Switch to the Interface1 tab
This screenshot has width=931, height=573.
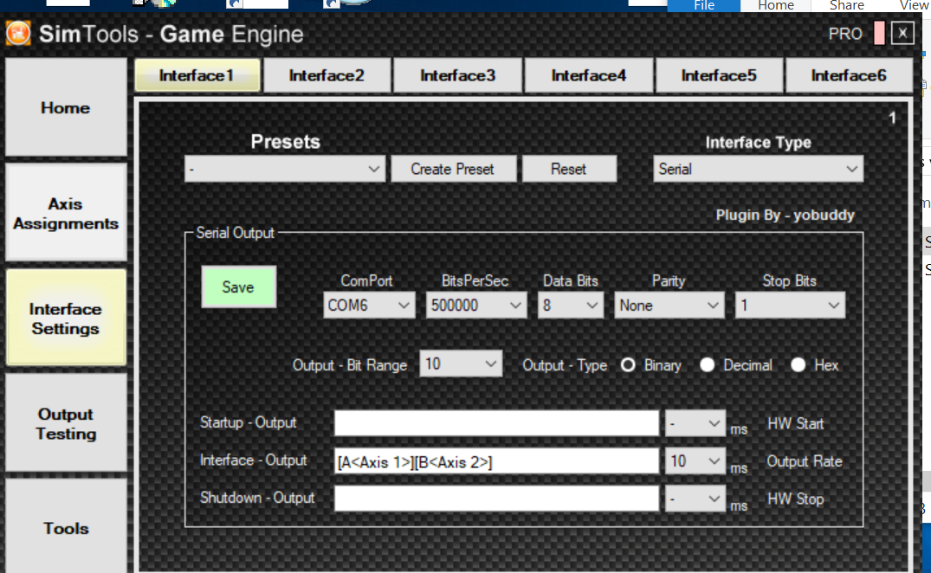tap(197, 75)
